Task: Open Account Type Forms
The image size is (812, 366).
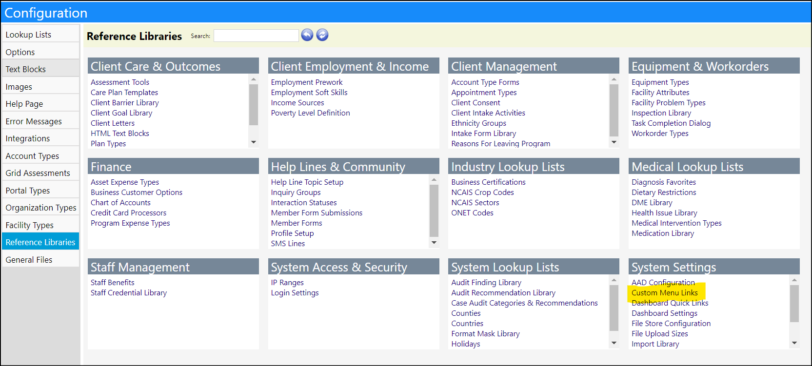Action: point(485,82)
